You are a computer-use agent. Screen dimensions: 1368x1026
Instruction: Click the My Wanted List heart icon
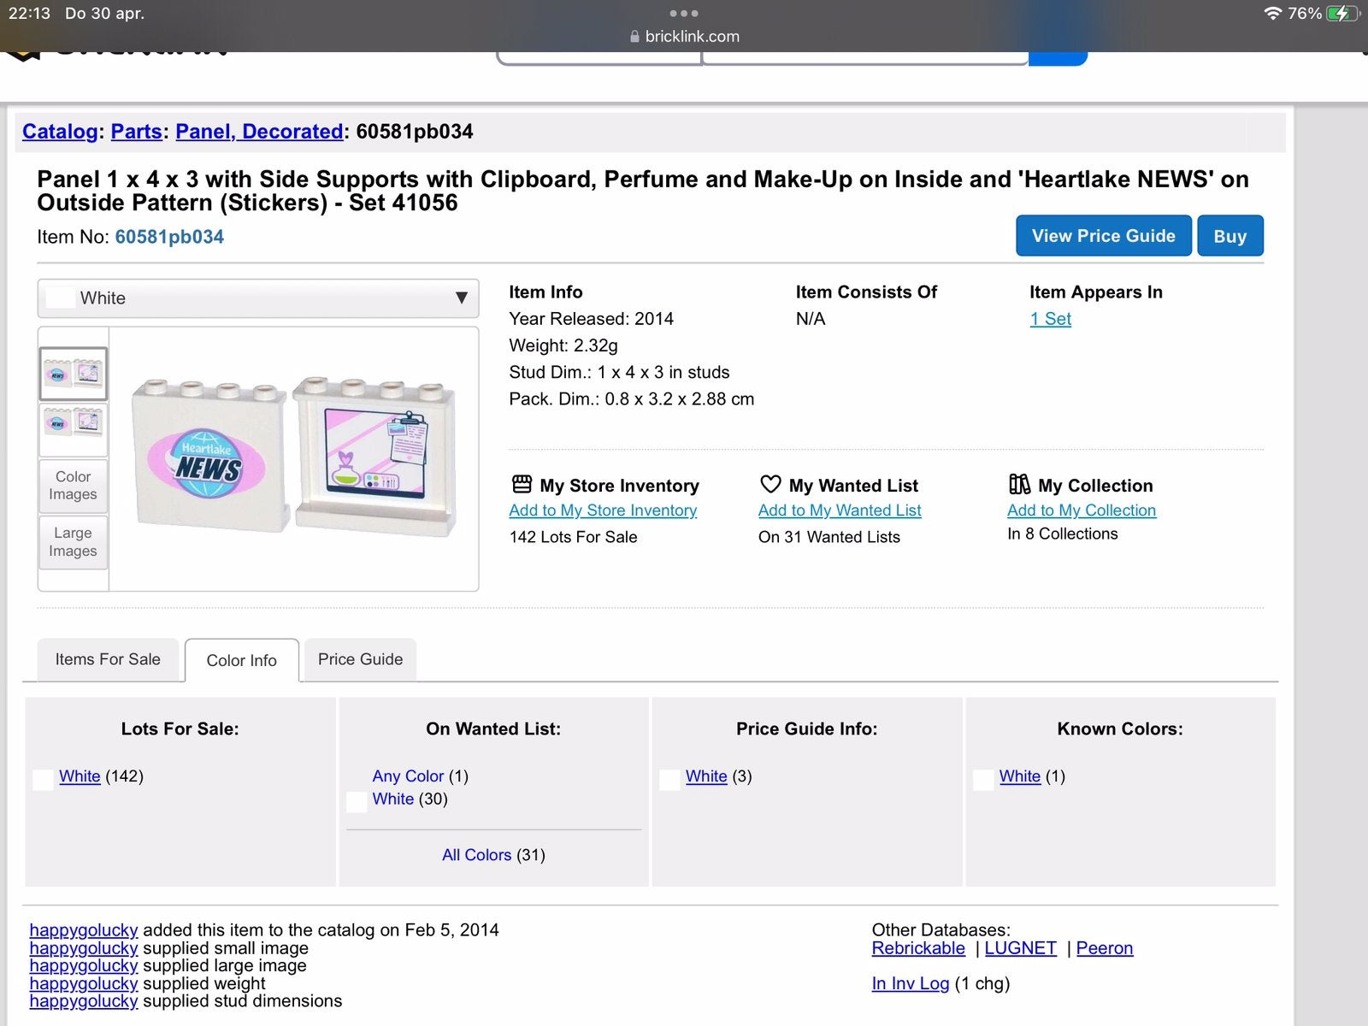(770, 484)
